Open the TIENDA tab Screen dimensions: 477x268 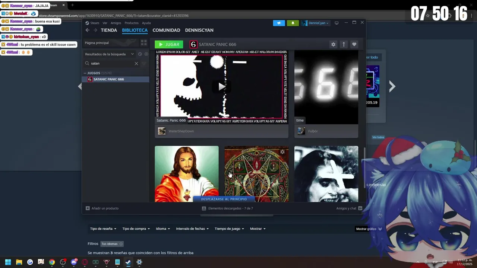click(x=109, y=30)
